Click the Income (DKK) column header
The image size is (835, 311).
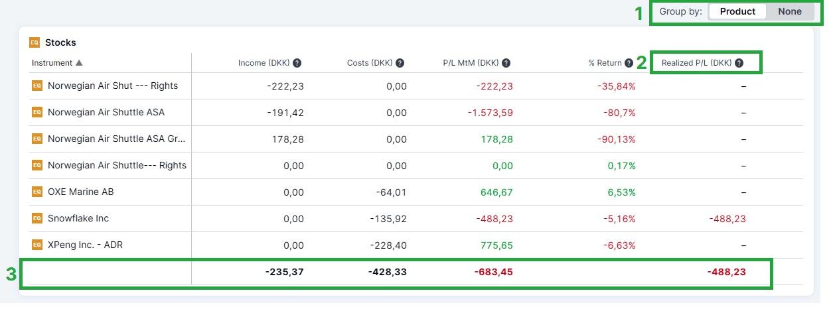(x=264, y=63)
